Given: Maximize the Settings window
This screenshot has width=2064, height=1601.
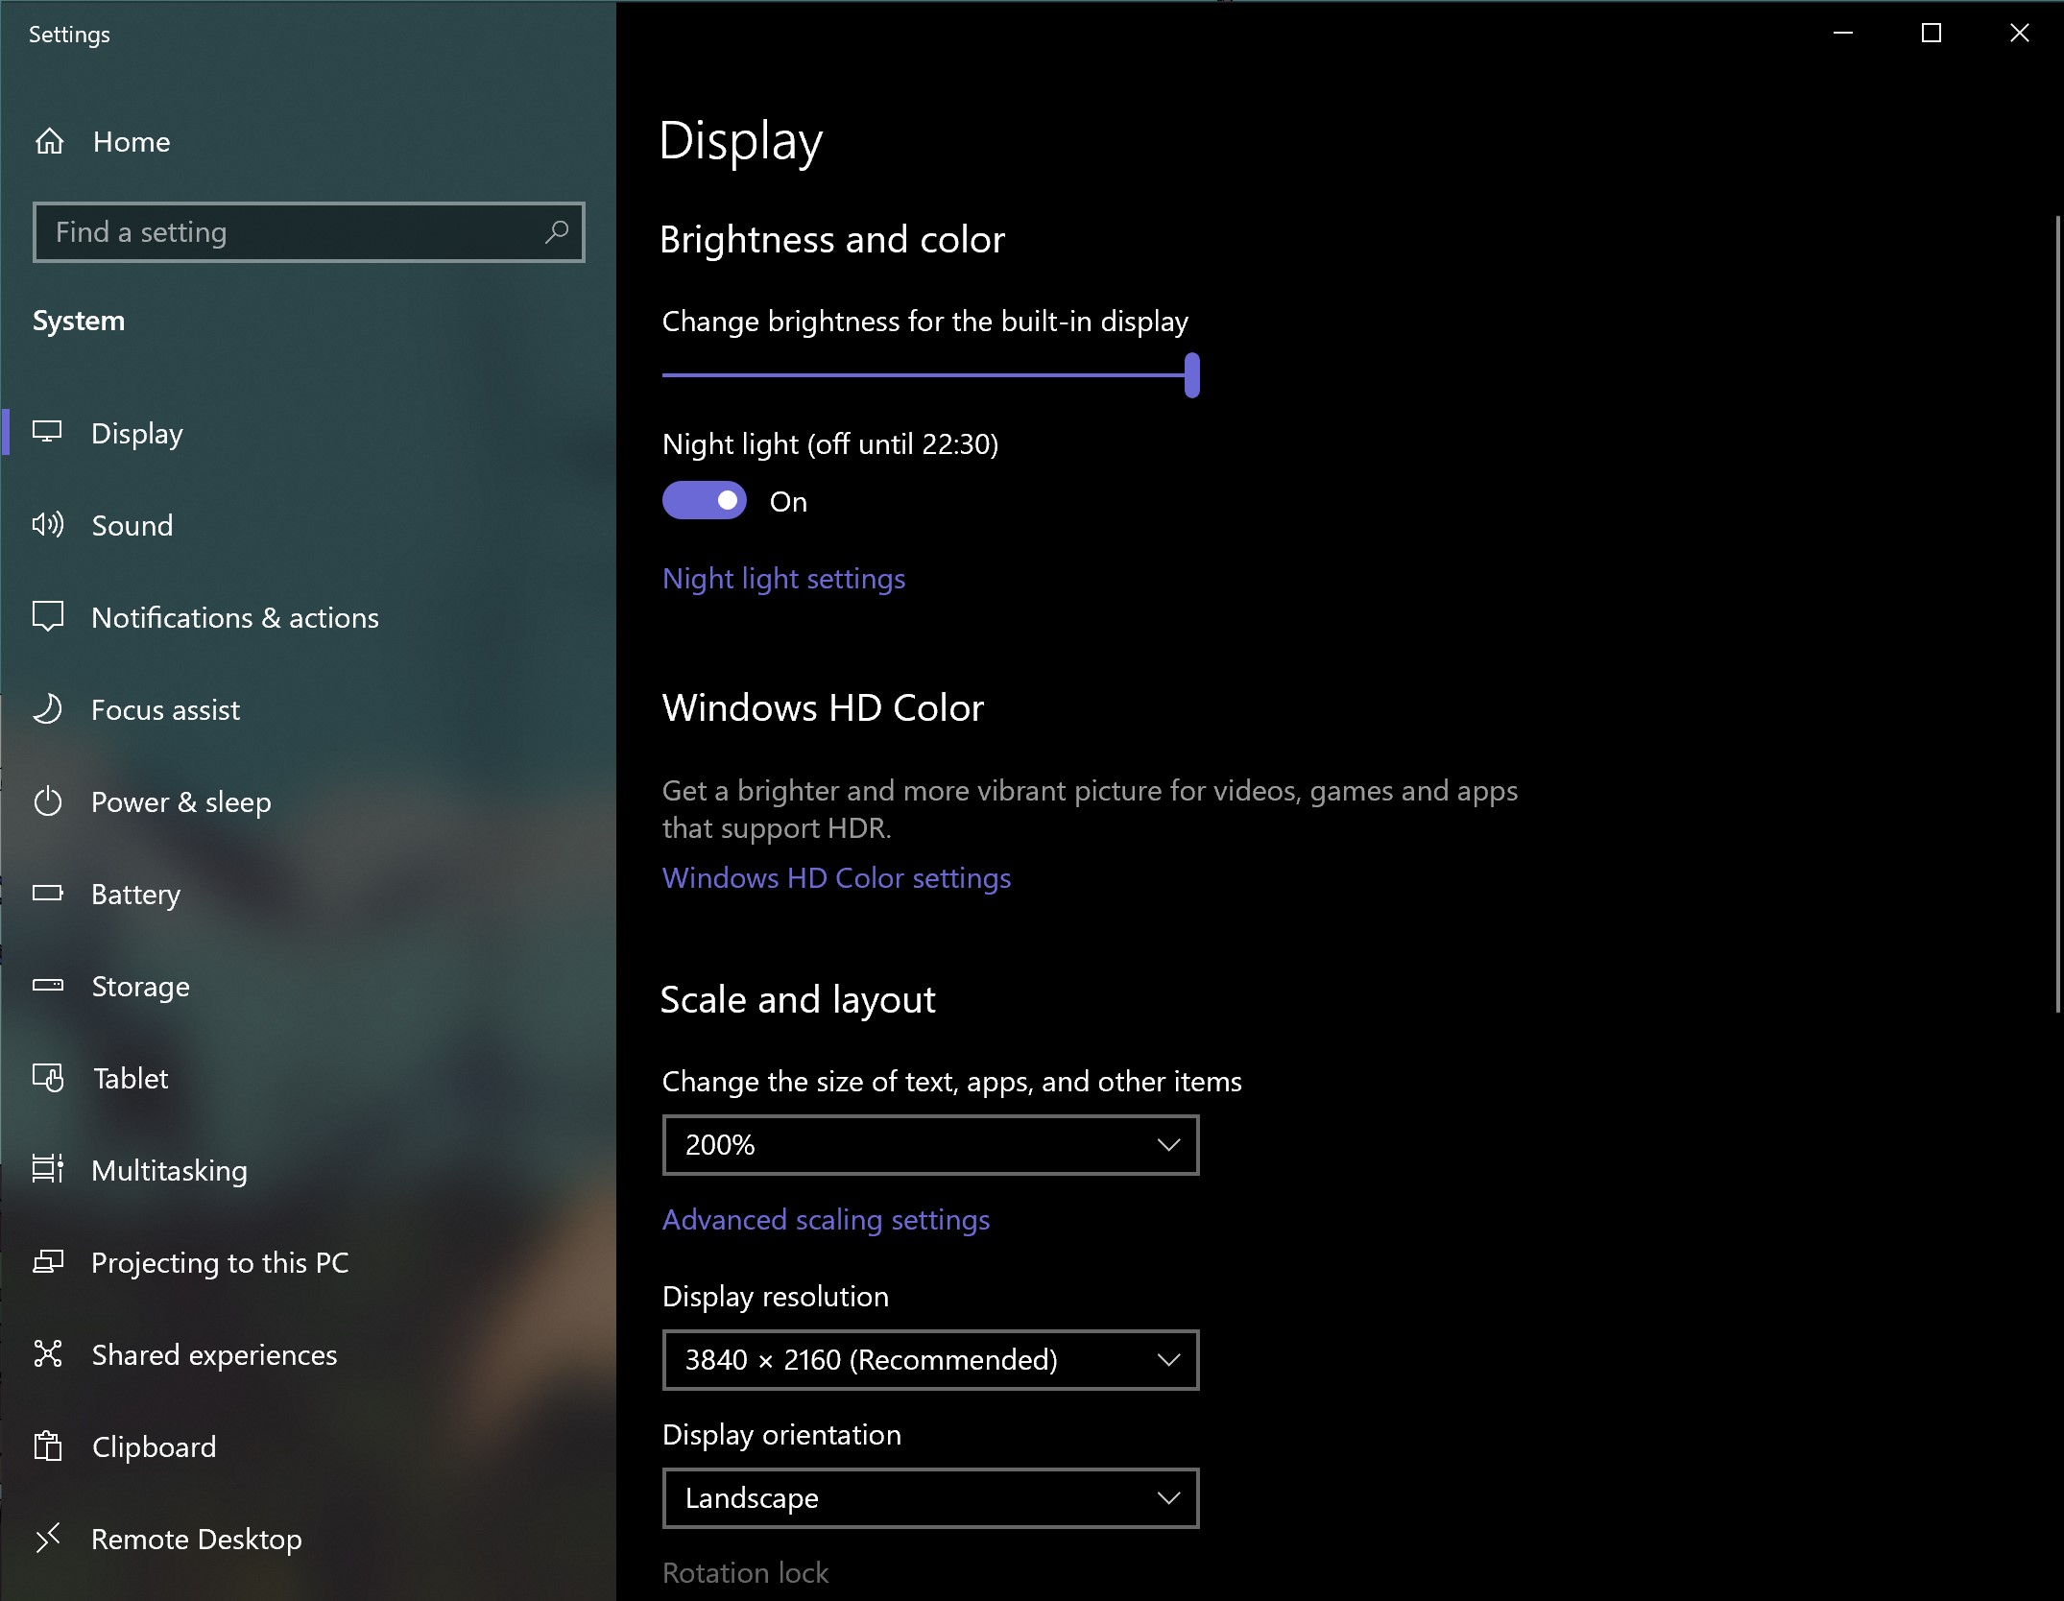Looking at the screenshot, I should [x=1931, y=33].
